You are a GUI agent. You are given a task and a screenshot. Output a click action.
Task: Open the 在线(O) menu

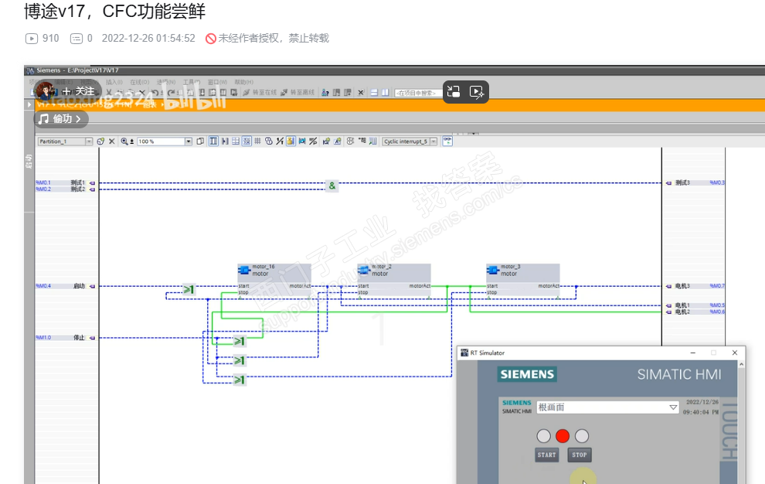coord(140,82)
